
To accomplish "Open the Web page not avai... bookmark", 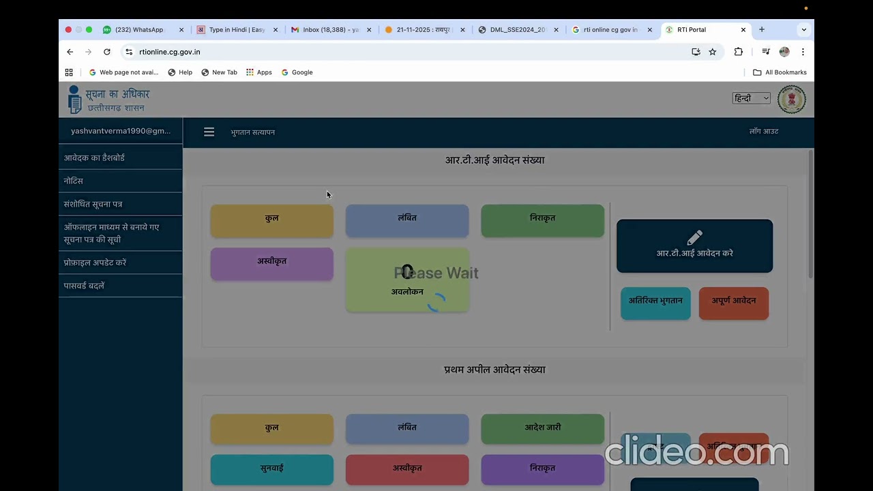I will [123, 72].
